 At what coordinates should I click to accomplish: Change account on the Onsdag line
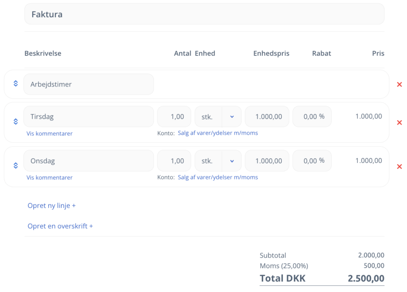(x=218, y=177)
